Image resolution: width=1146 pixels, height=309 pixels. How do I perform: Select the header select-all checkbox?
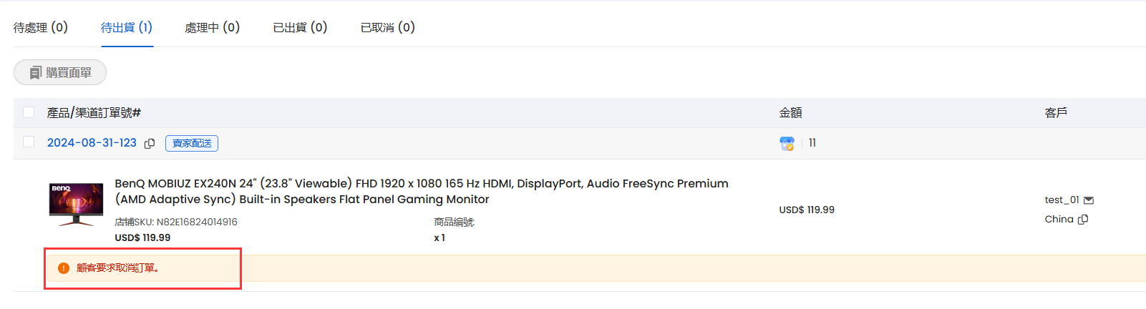pos(29,112)
